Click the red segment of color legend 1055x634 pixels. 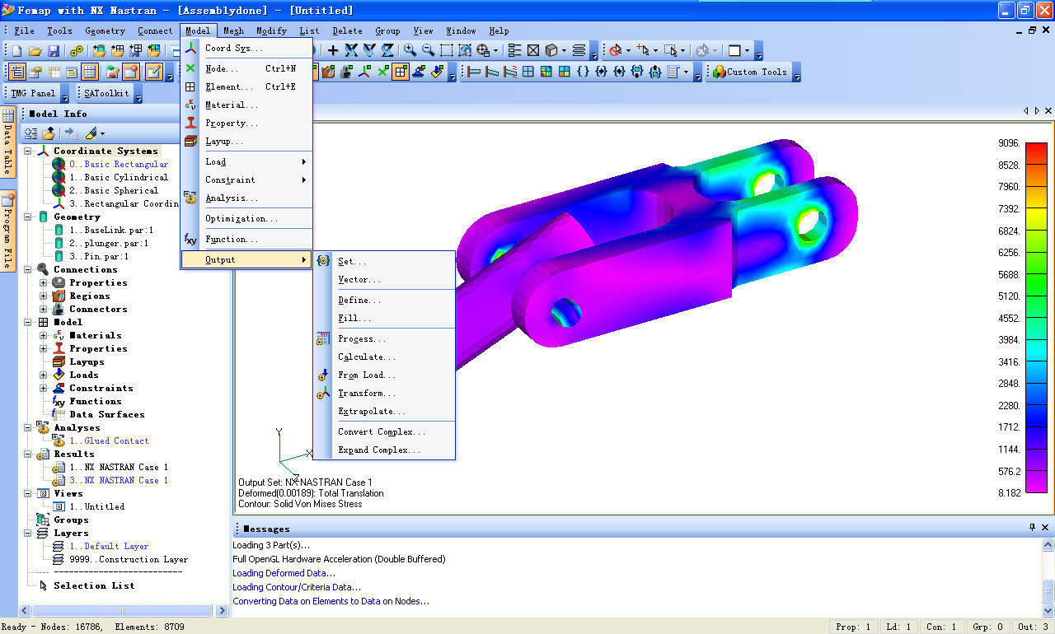click(x=1037, y=153)
